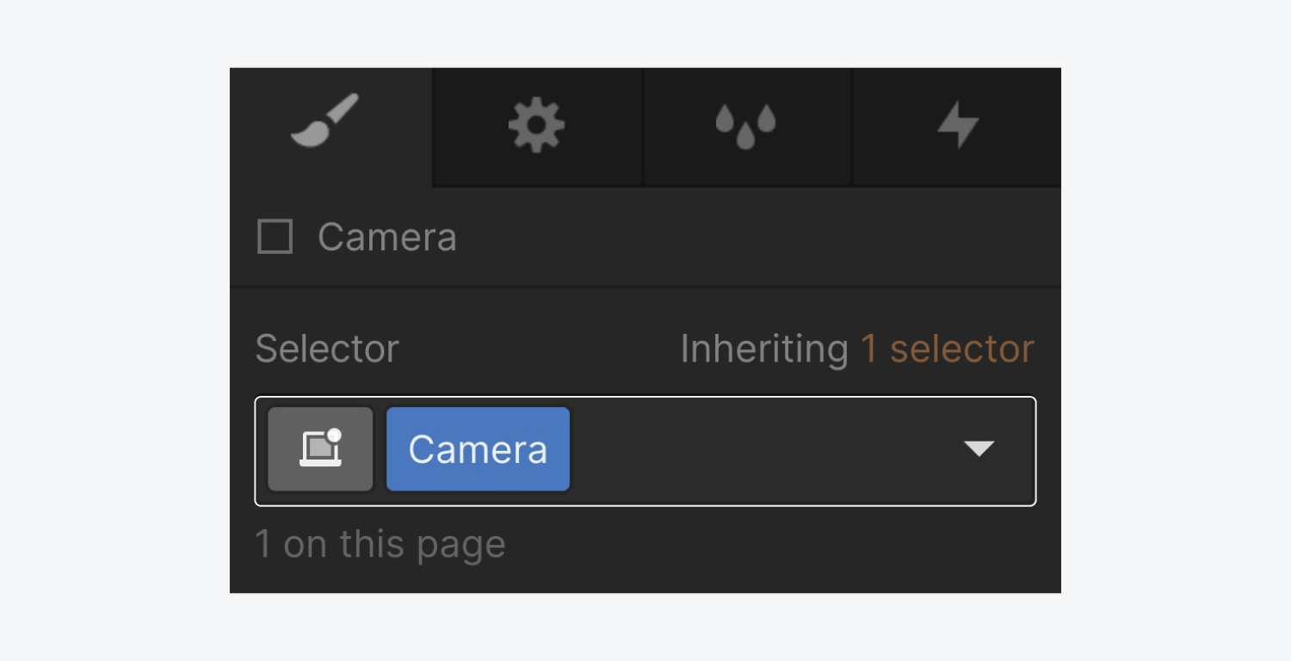
Task: Click the divider line below Camera header
Action: (x=645, y=286)
